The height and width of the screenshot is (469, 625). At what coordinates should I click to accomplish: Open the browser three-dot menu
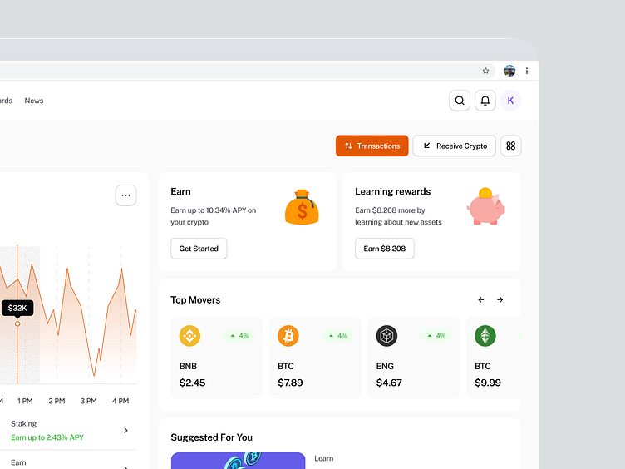pyautogui.click(x=527, y=71)
